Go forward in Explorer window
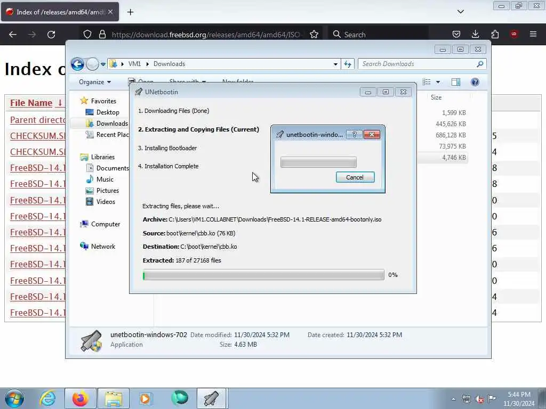This screenshot has height=409, width=546. tap(92, 64)
